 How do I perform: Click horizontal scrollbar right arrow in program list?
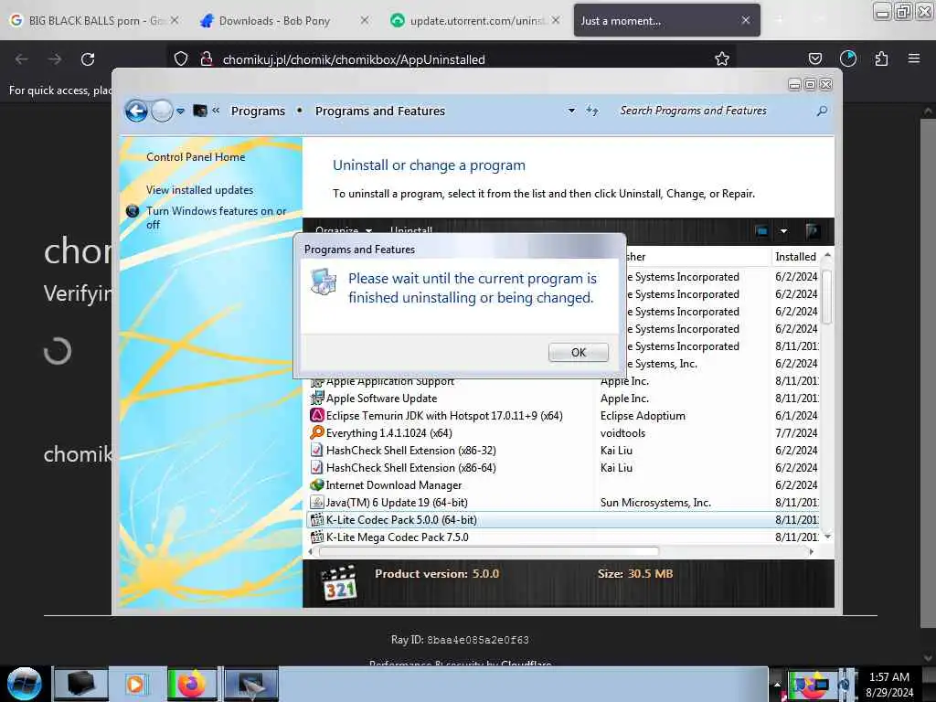(812, 551)
